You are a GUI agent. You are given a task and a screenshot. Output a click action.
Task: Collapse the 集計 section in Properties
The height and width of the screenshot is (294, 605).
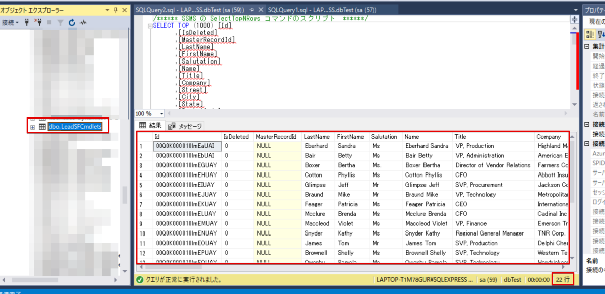(587, 47)
